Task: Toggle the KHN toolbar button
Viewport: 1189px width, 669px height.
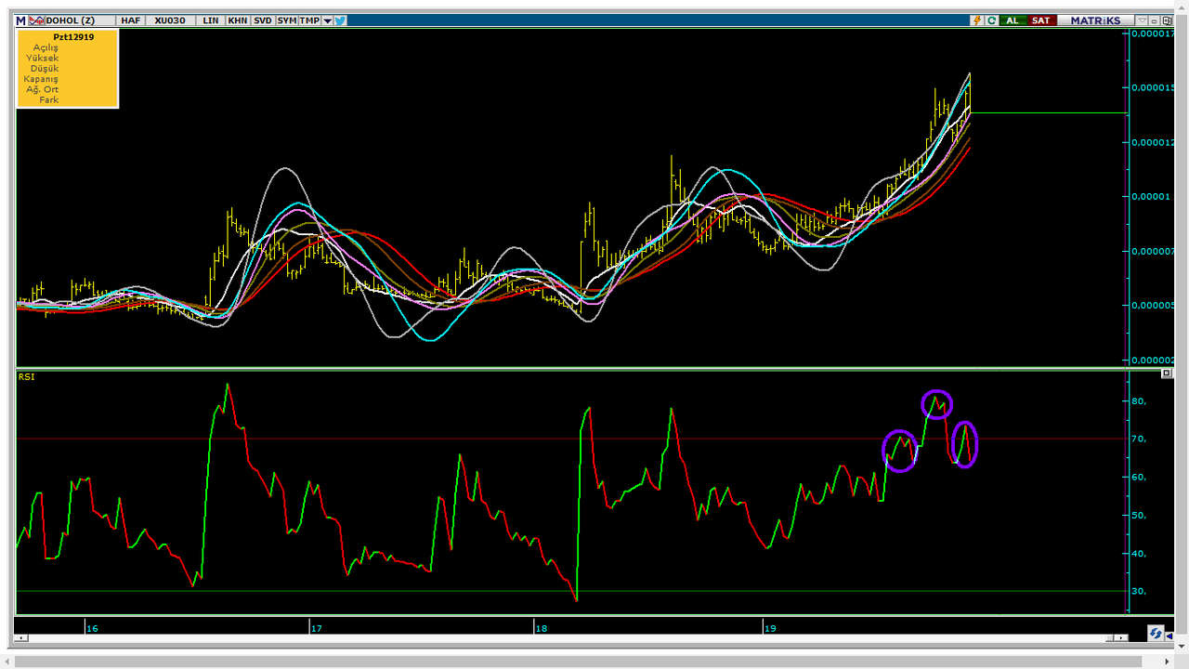Action: pyautogui.click(x=238, y=20)
